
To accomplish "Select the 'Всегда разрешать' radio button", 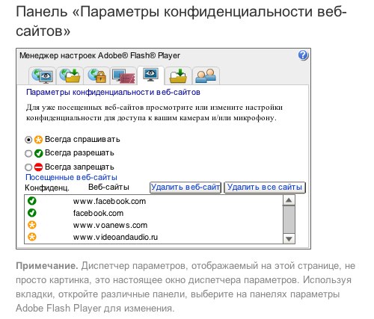I will coord(28,153).
